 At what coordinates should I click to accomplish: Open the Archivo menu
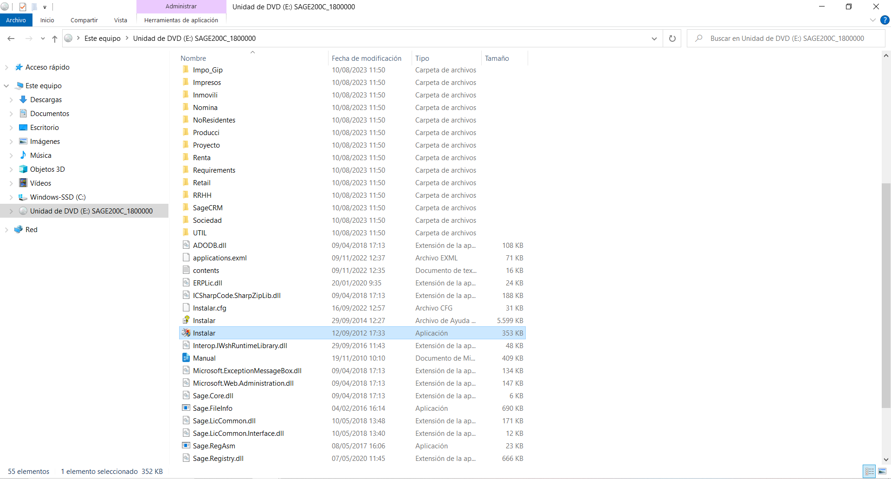[x=16, y=20]
